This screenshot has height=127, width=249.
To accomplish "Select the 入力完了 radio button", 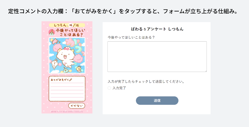I will [x=109, y=88].
